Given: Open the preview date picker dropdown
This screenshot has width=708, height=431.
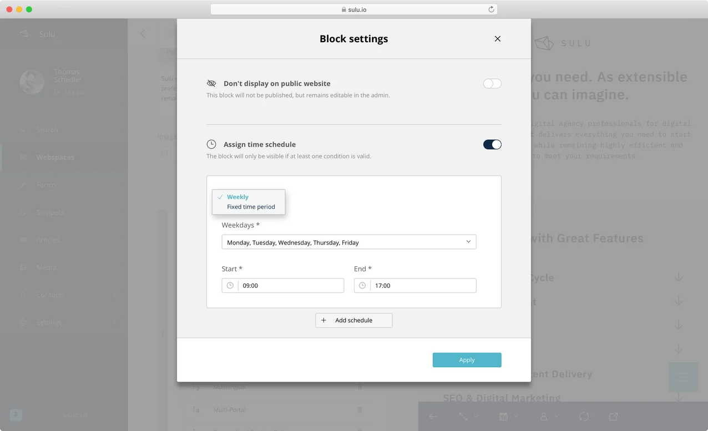Looking at the screenshot, I should [508, 417].
